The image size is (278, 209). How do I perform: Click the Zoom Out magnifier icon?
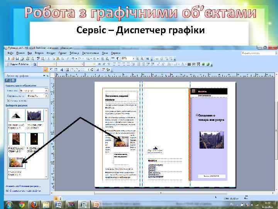[x=137, y=59]
